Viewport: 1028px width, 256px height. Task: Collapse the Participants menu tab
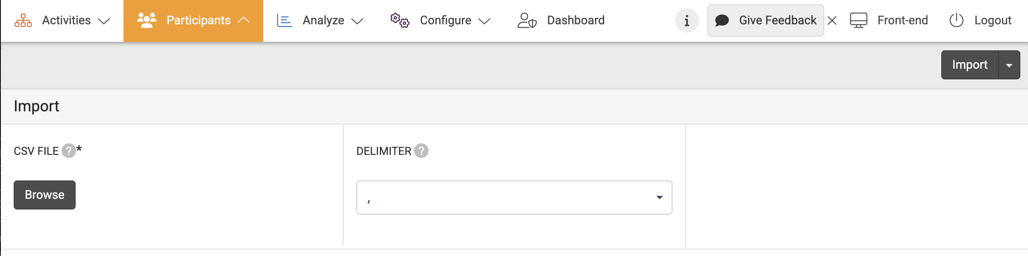(x=243, y=20)
